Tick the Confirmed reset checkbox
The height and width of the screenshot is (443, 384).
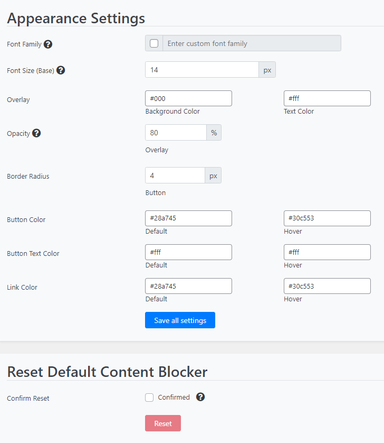tap(149, 398)
